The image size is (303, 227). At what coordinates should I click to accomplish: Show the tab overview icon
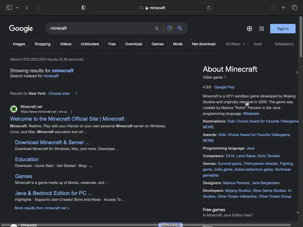[294, 7]
